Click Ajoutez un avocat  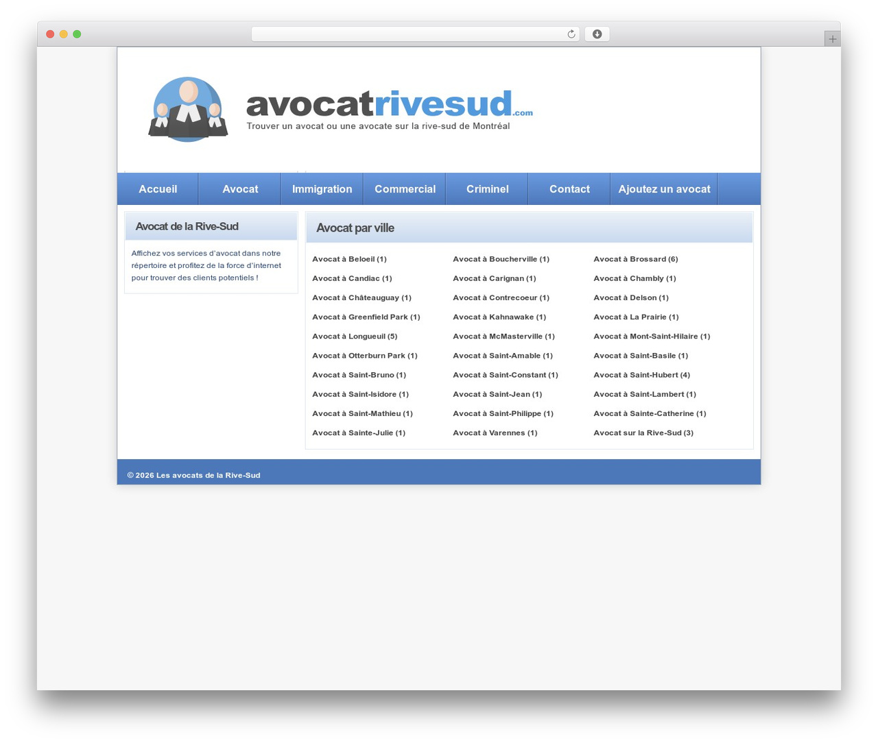point(664,189)
